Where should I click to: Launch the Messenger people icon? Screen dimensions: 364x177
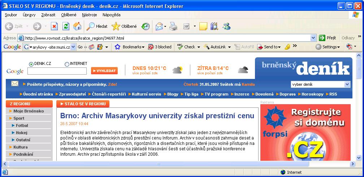[x=226, y=26]
